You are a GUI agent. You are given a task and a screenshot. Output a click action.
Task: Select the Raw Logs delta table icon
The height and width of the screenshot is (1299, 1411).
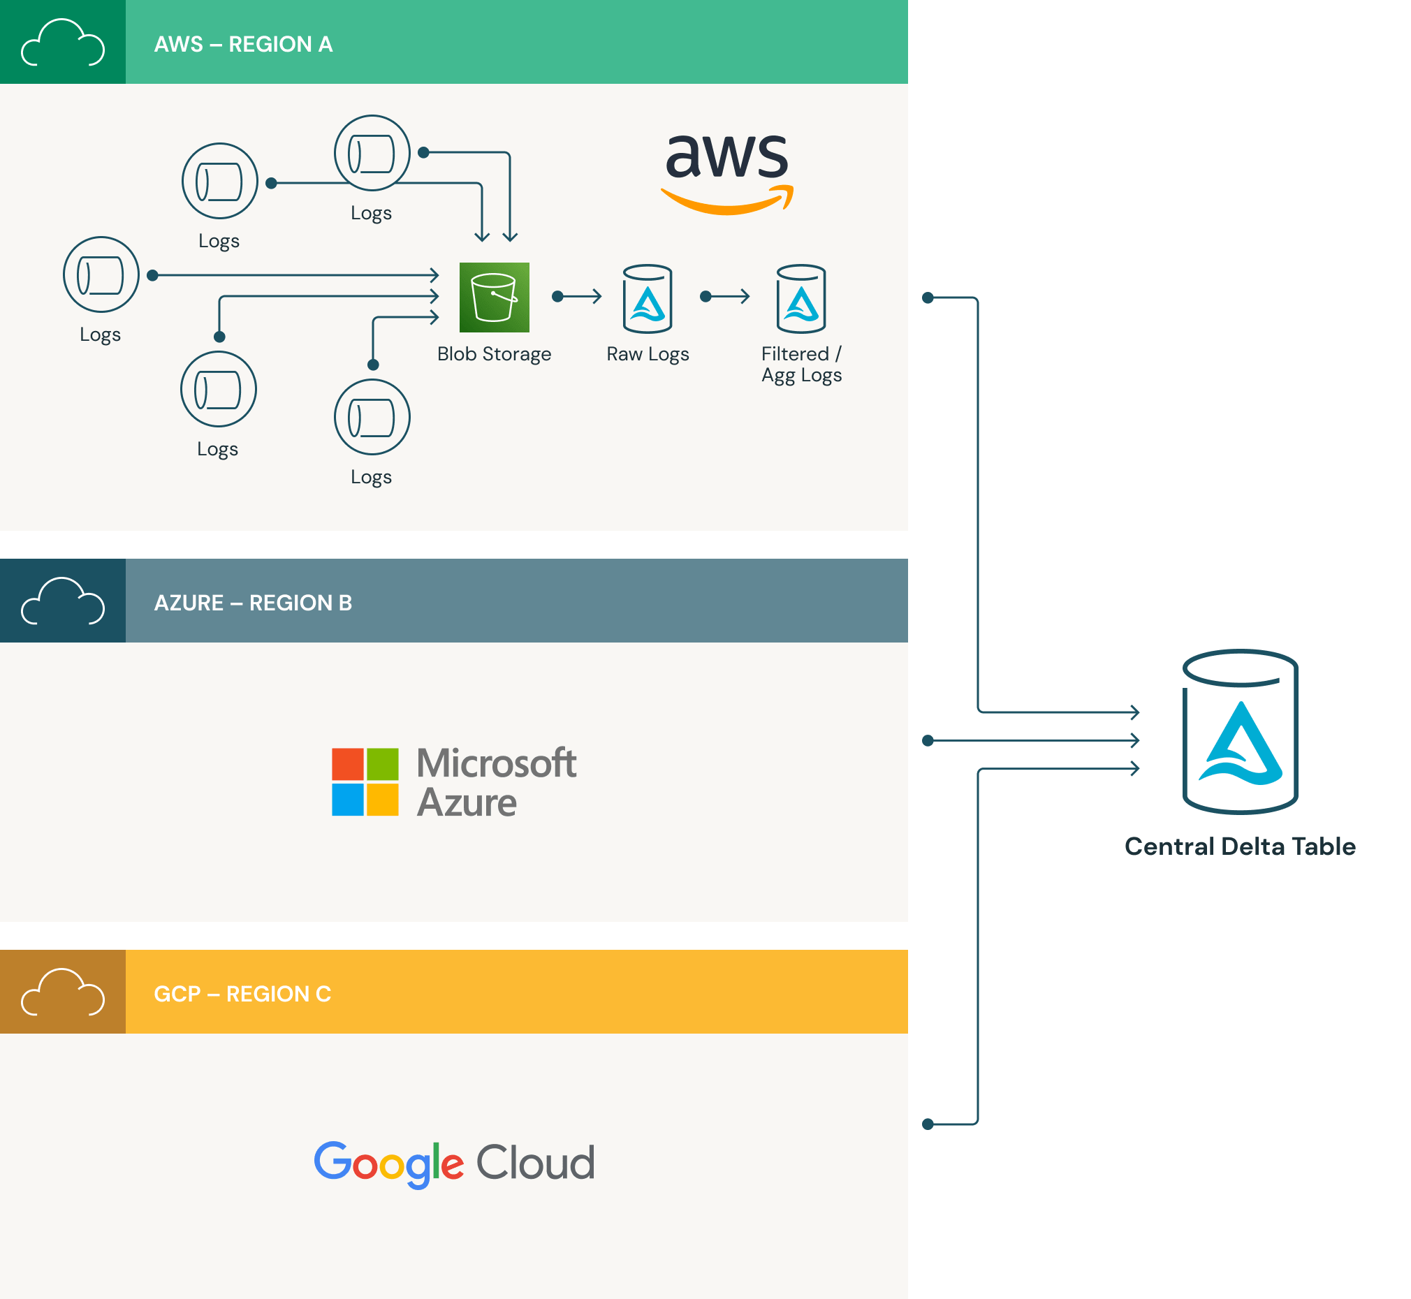coord(647,299)
